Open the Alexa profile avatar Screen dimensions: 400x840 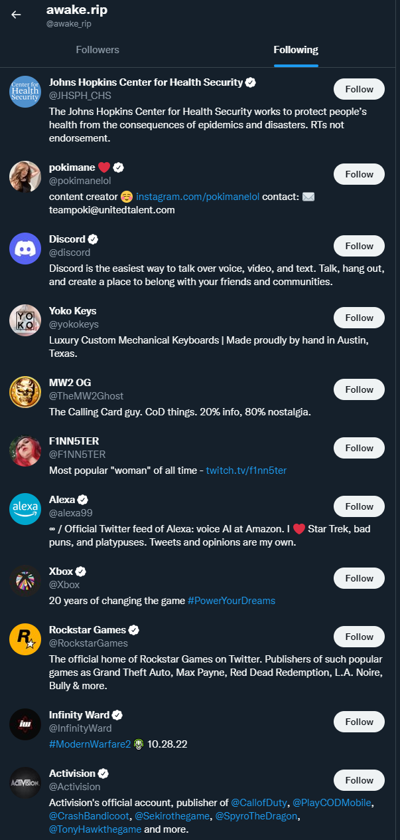[x=25, y=509]
